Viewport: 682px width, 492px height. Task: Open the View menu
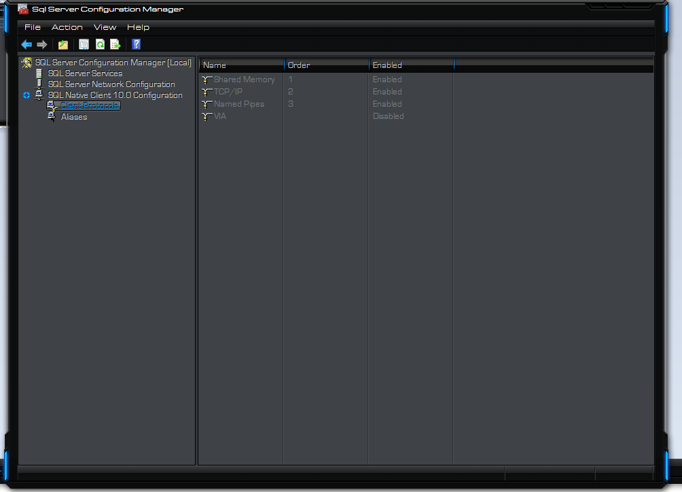(x=105, y=27)
